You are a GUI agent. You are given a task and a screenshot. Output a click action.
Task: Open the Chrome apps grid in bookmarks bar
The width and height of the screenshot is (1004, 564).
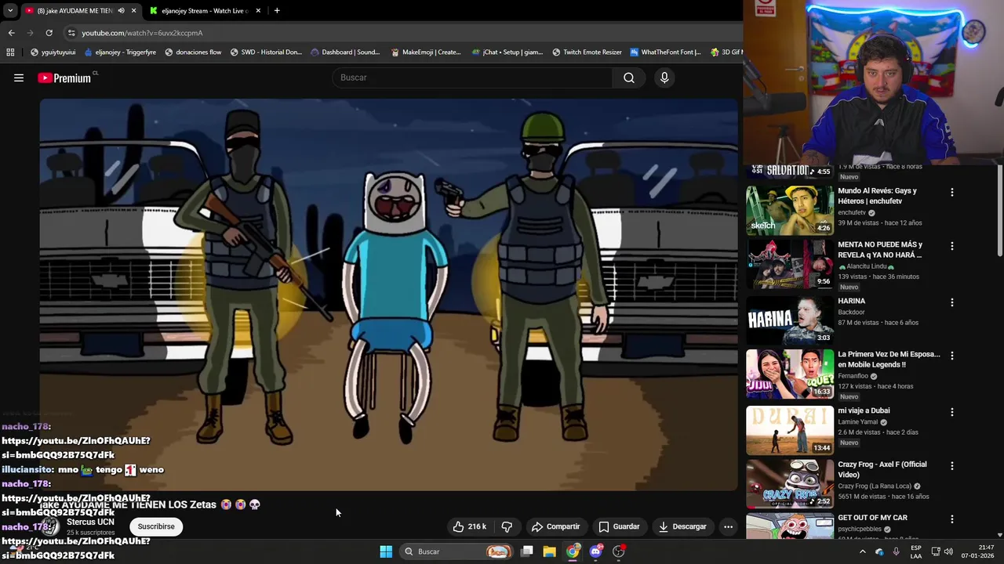[x=10, y=52]
